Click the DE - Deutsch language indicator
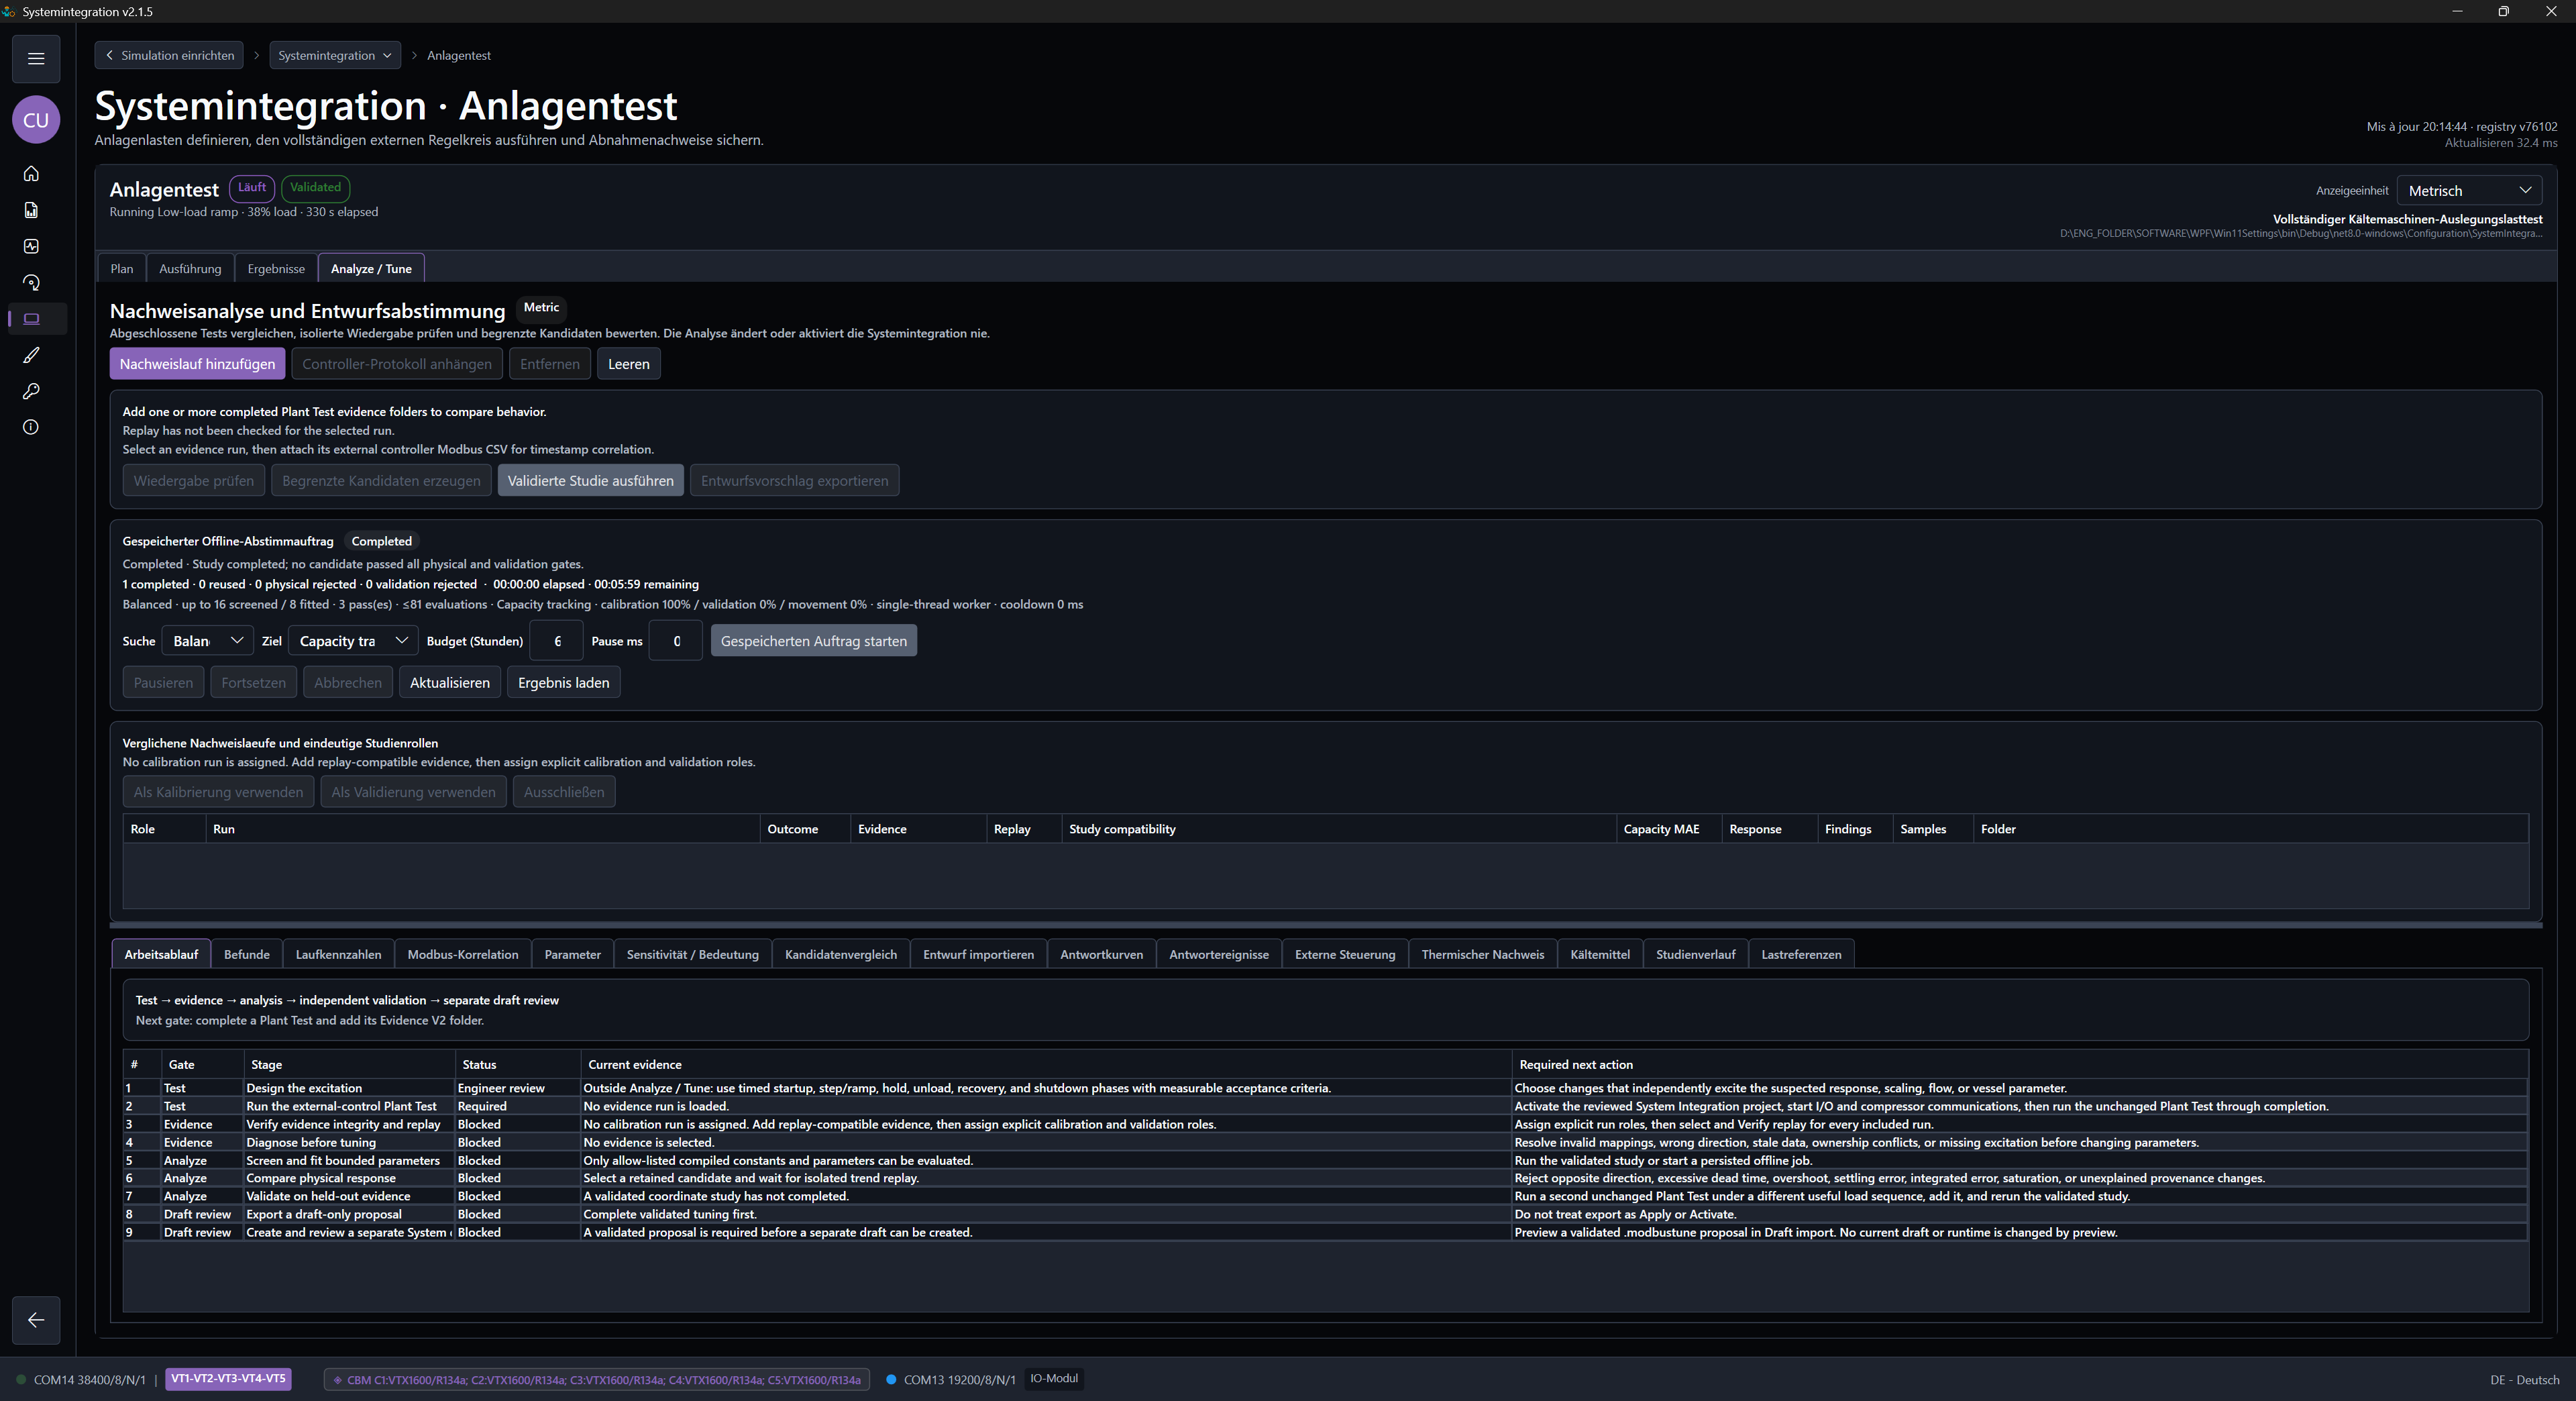Viewport: 2576px width, 1401px height. click(x=2525, y=1380)
